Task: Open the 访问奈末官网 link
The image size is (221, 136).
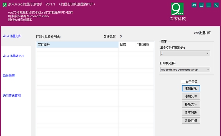Action: point(12,96)
